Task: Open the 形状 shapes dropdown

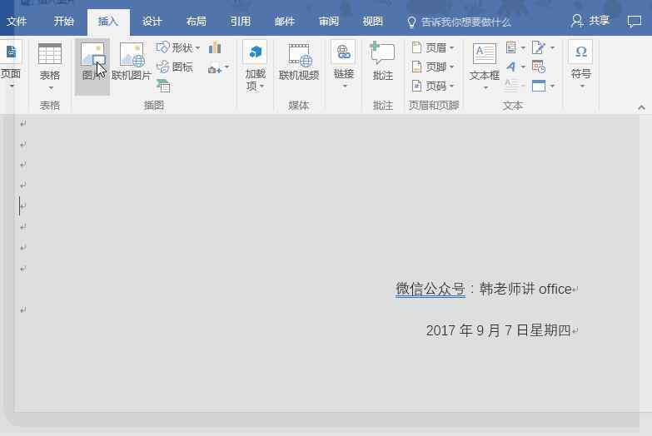Action: pyautogui.click(x=178, y=47)
